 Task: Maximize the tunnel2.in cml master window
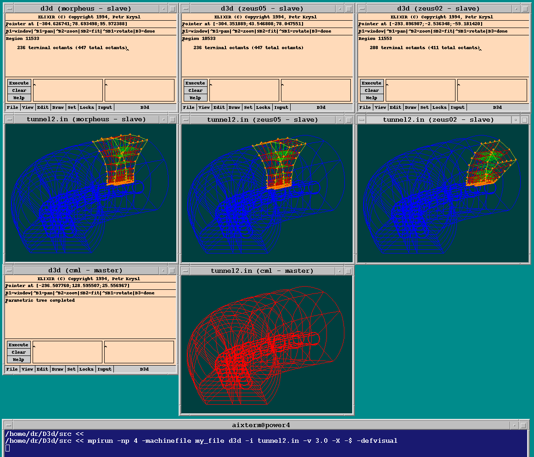(x=349, y=271)
